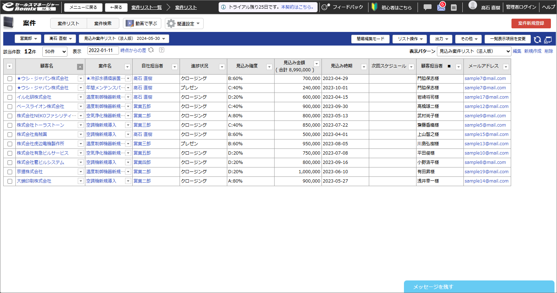The height and width of the screenshot is (293, 557).
Task: Open the 本契約はこちら link
Action: [297, 7]
